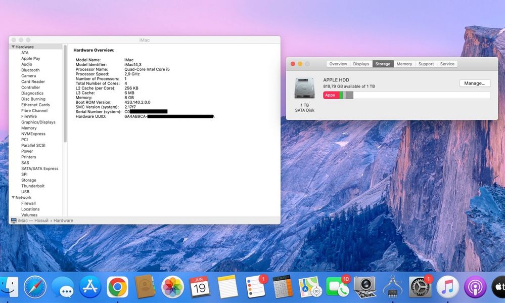Select Apple Pay in sidebar
Screen dimensions: 505x303
[31, 58]
